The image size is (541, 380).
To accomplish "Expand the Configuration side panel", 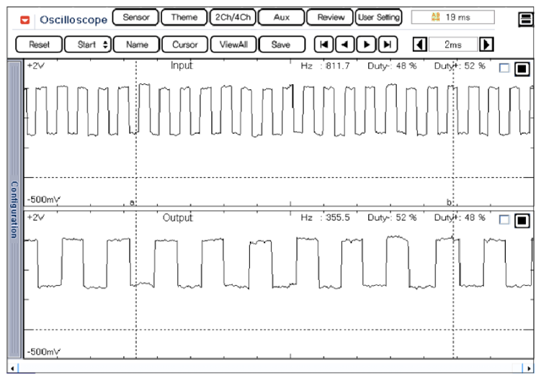I will pyautogui.click(x=14, y=209).
